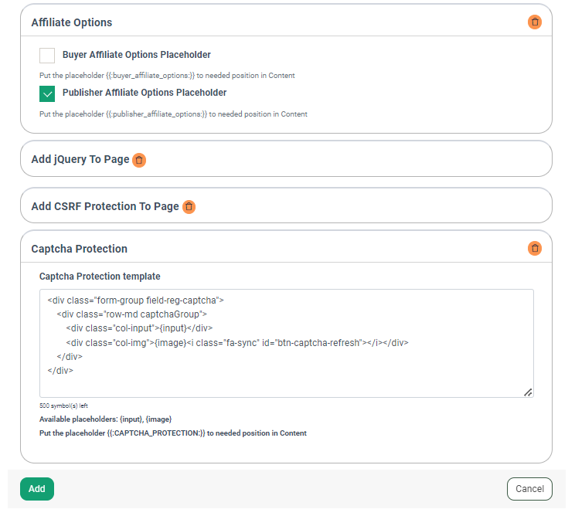Viewport: 575px width, 516px height.
Task: Click the textarea resize handle icon
Action: [x=528, y=392]
